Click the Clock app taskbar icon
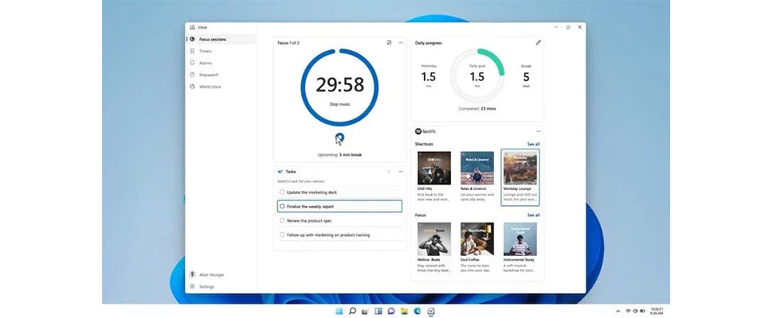773x318 pixels. (x=431, y=311)
